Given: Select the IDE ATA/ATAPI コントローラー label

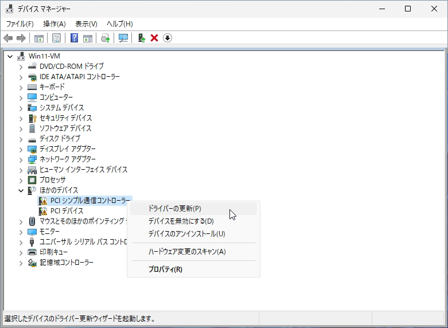Looking at the screenshot, I should (79, 77).
